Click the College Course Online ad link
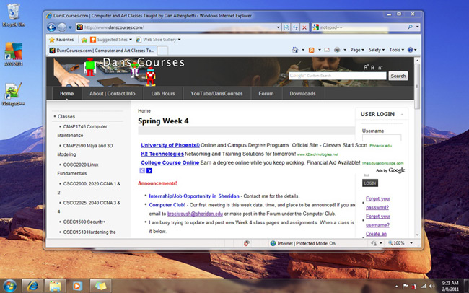The image size is (469, 293). point(170,162)
